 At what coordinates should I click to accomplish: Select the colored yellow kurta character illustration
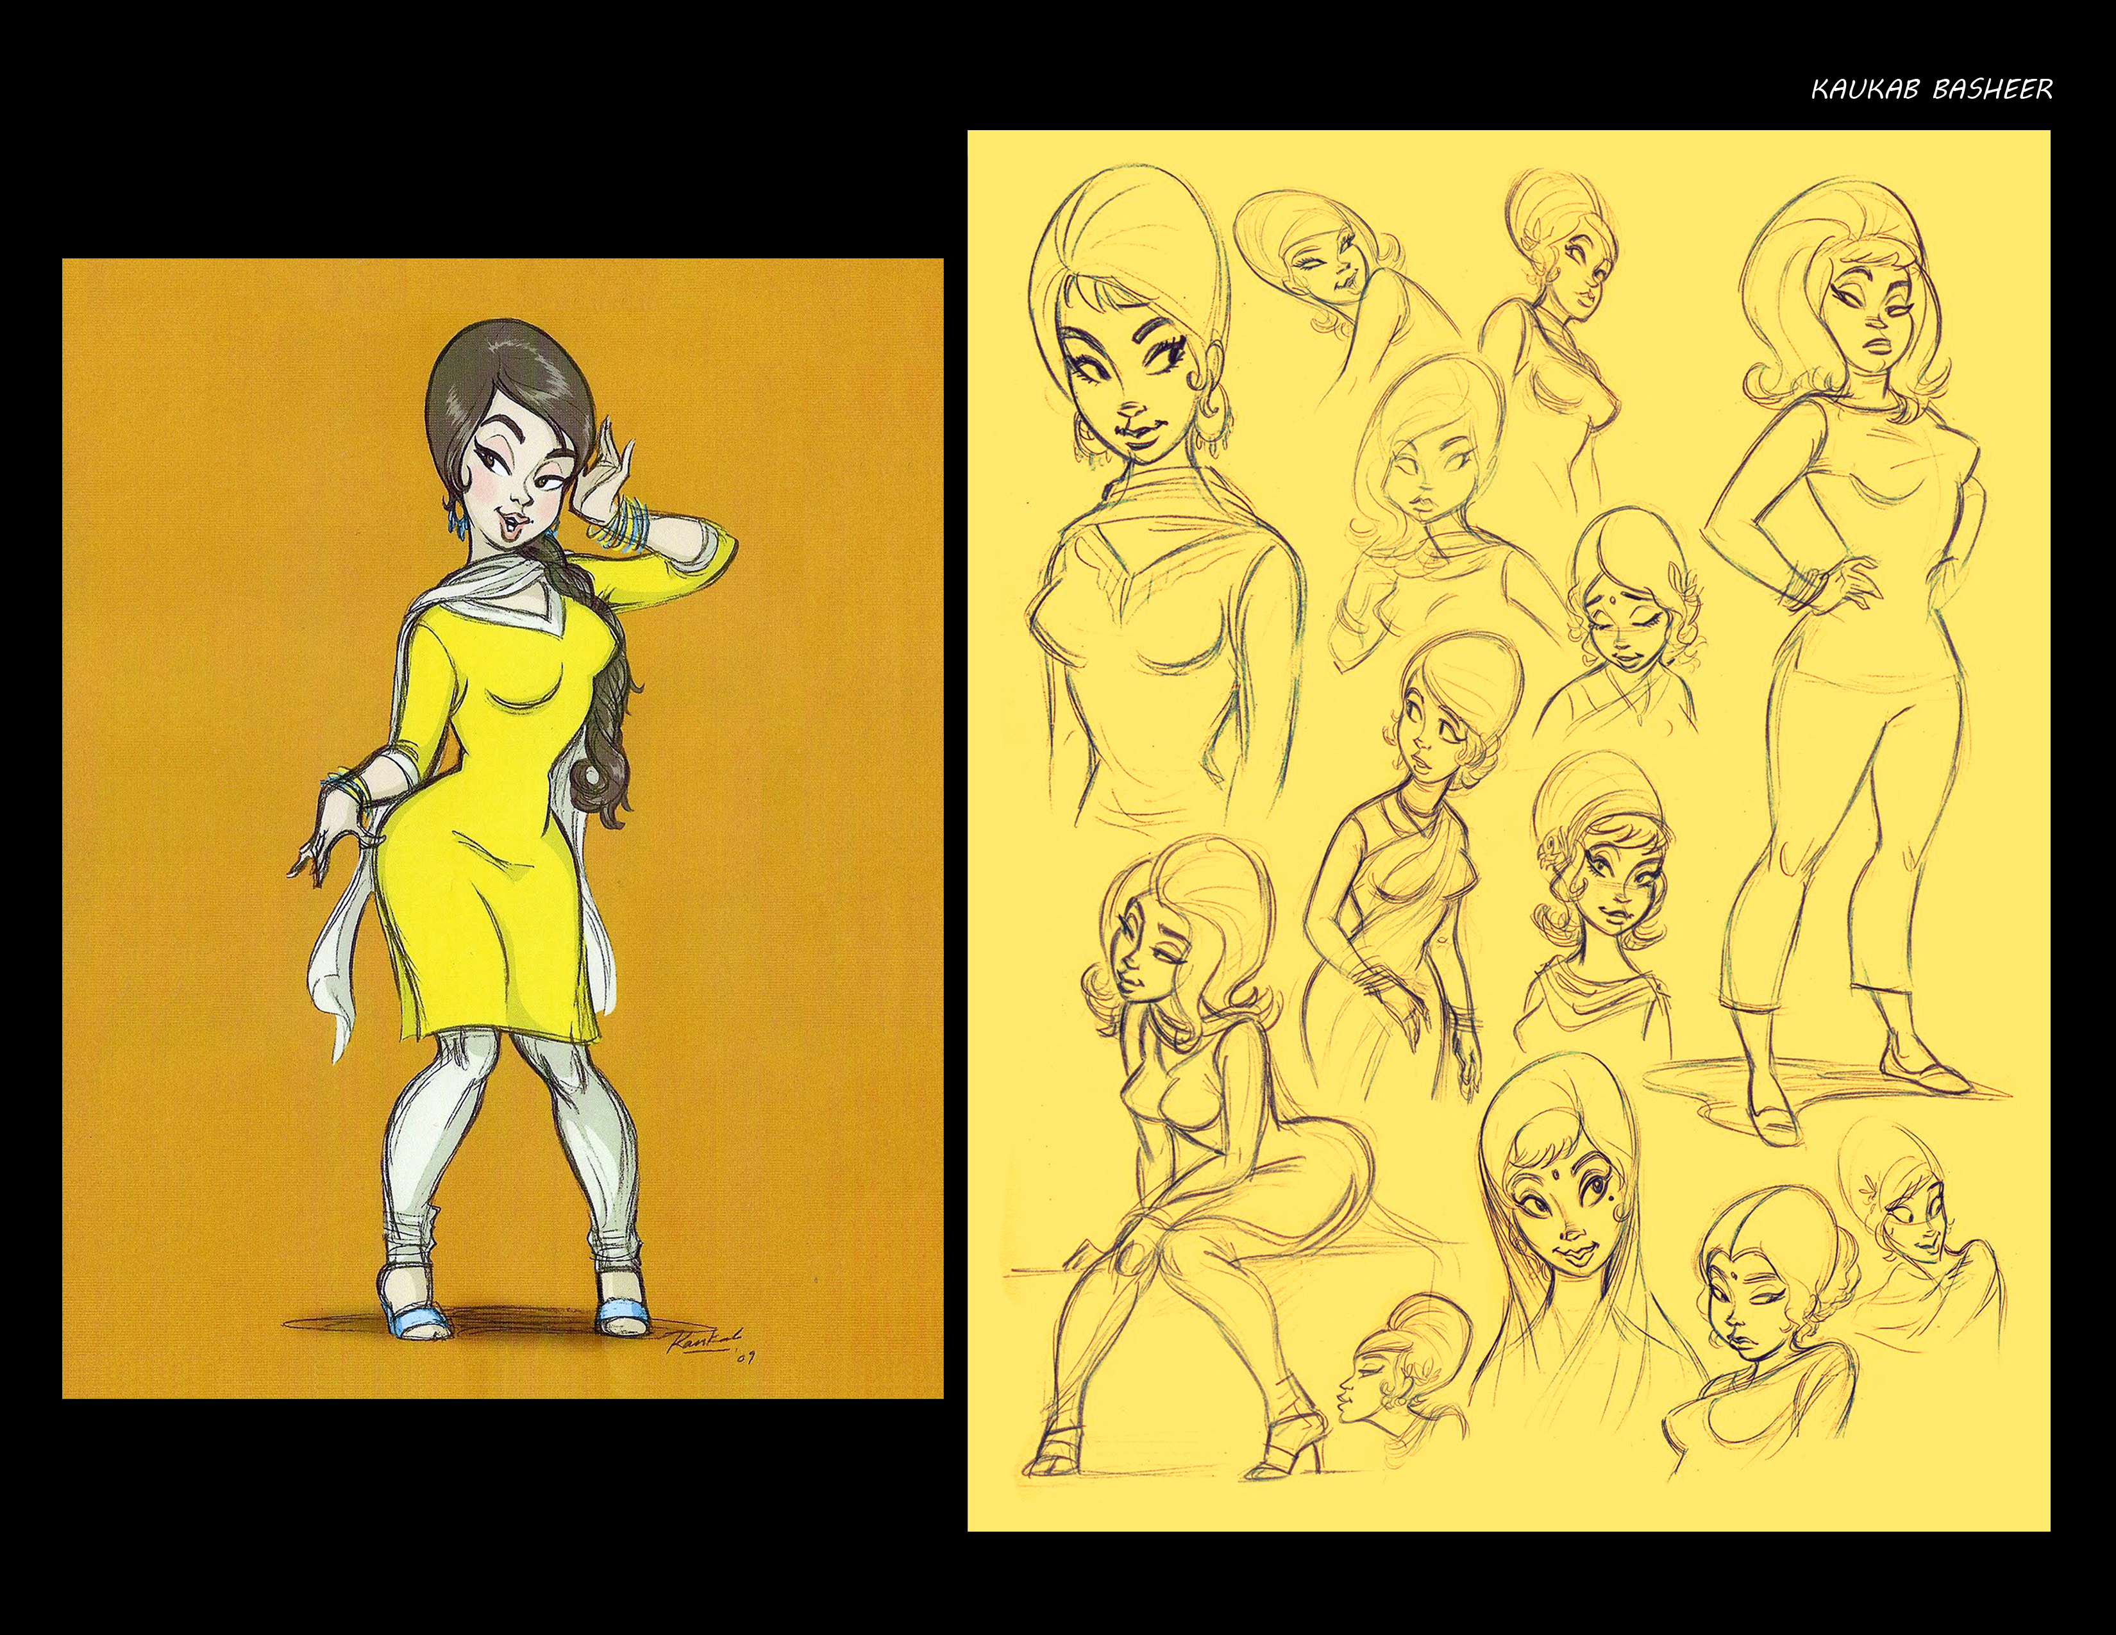503,828
